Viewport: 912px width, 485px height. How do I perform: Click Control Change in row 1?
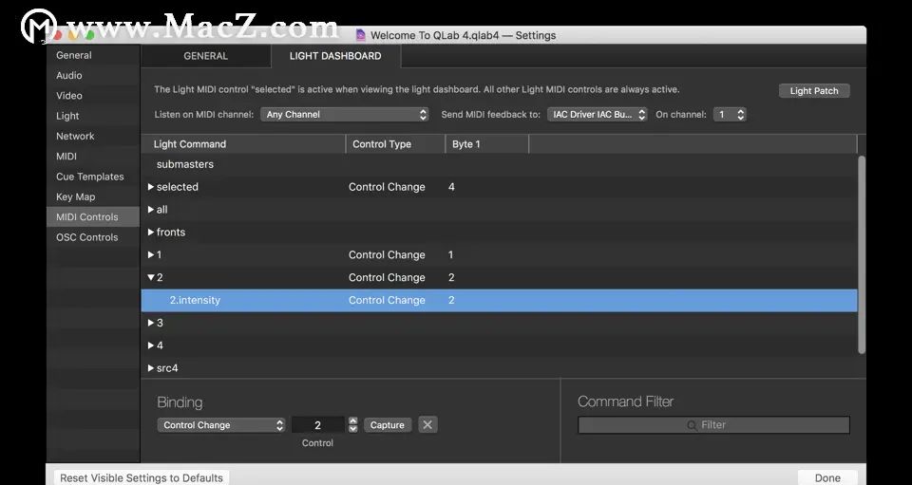pyautogui.click(x=387, y=255)
